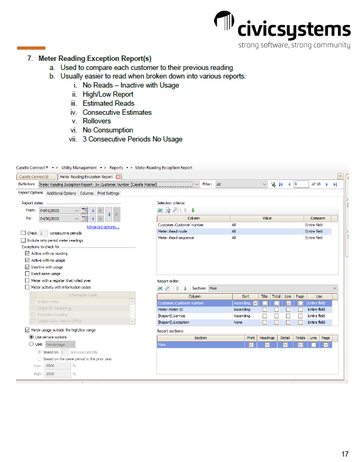Viewport: 363px width, 462px height.
Task: Expand the To date dropdown
Action: click(76, 218)
